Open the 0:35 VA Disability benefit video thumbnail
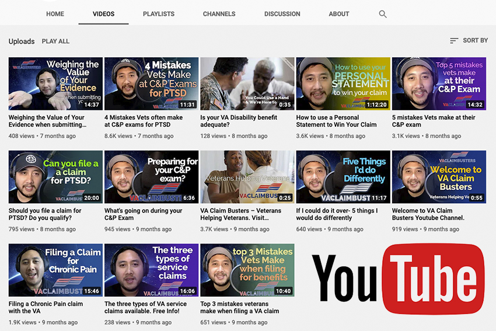 click(x=247, y=83)
